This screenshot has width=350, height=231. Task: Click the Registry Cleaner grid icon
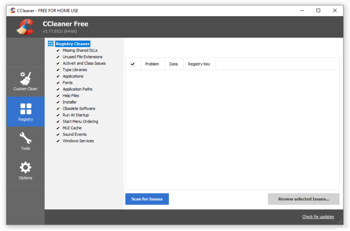51,44
